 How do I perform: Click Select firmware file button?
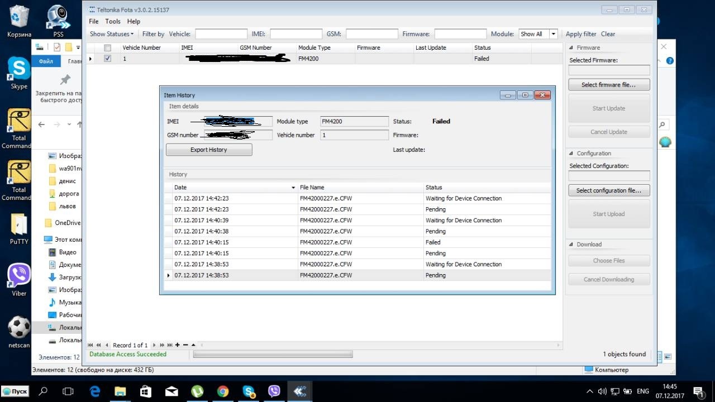[x=609, y=85]
